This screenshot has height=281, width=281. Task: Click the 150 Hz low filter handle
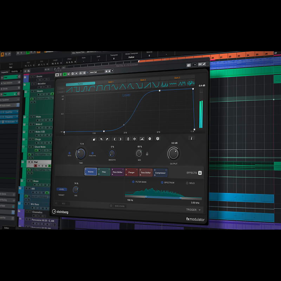tap(146, 197)
